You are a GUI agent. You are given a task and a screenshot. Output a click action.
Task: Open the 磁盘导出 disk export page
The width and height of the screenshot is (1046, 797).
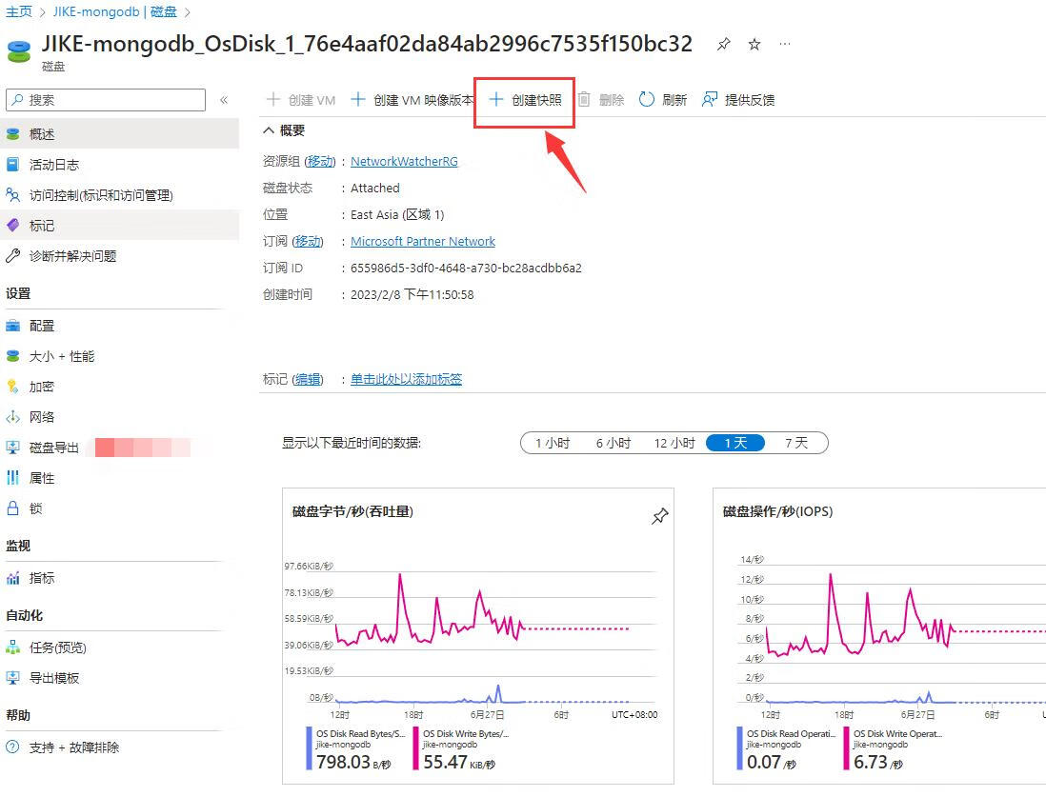point(119,448)
